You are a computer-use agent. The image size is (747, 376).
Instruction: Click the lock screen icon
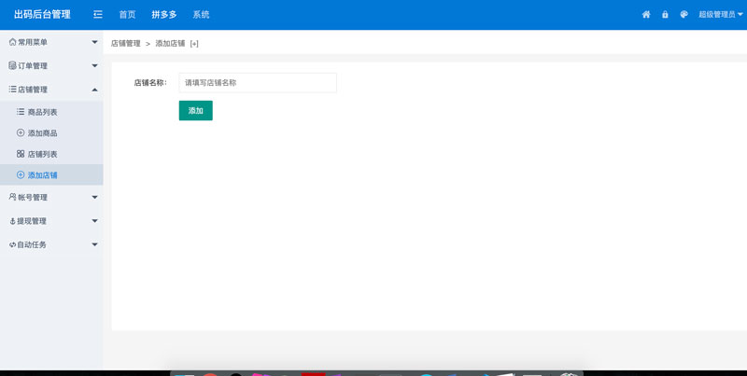coord(665,14)
